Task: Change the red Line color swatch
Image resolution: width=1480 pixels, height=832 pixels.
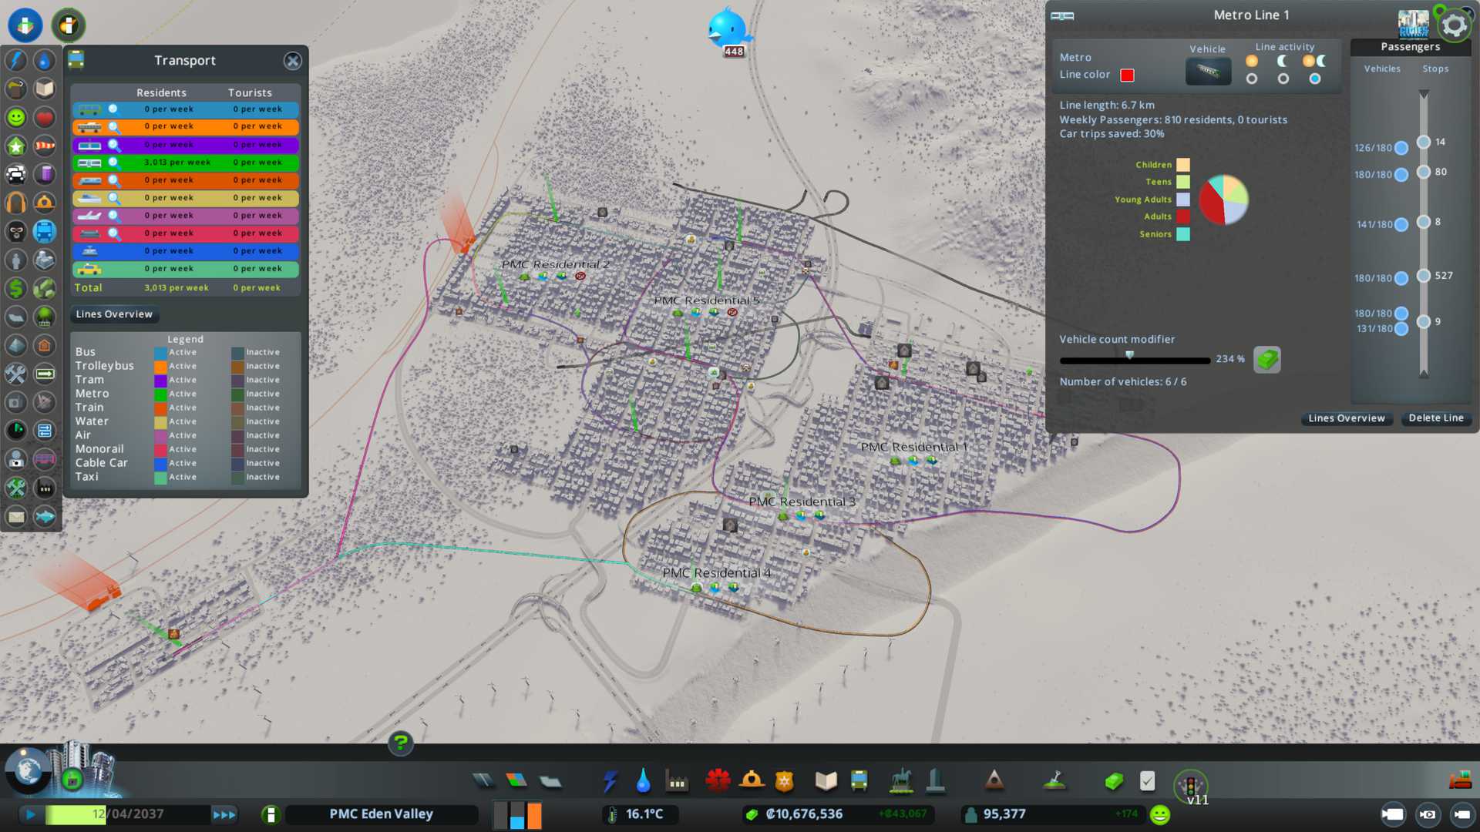Action: coord(1127,75)
